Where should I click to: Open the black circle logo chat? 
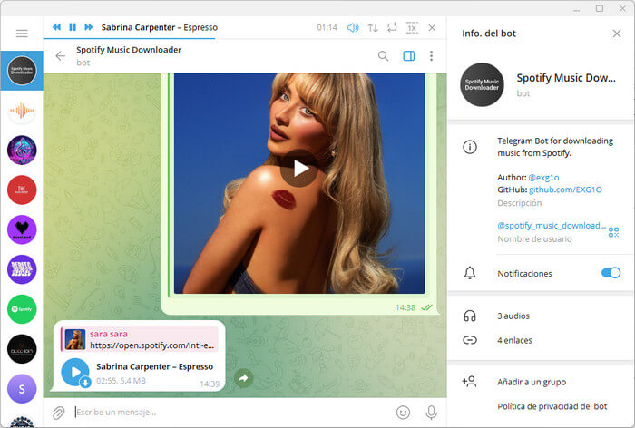click(x=22, y=348)
